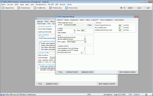The height and width of the screenshot is (96, 153).
Task: Click Maak wijzigingen ongedaan in RAS settings
Action: (x=128, y=72)
